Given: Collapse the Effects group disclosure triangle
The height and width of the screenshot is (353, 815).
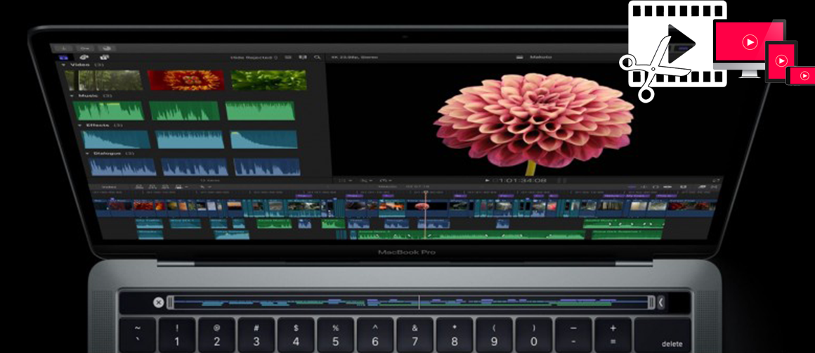Looking at the screenshot, I should pos(79,125).
